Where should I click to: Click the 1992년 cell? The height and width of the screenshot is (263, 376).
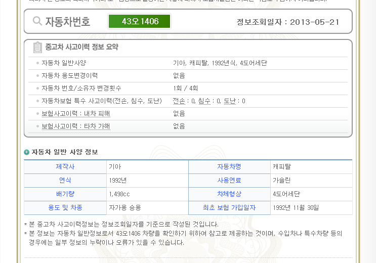click(147, 180)
